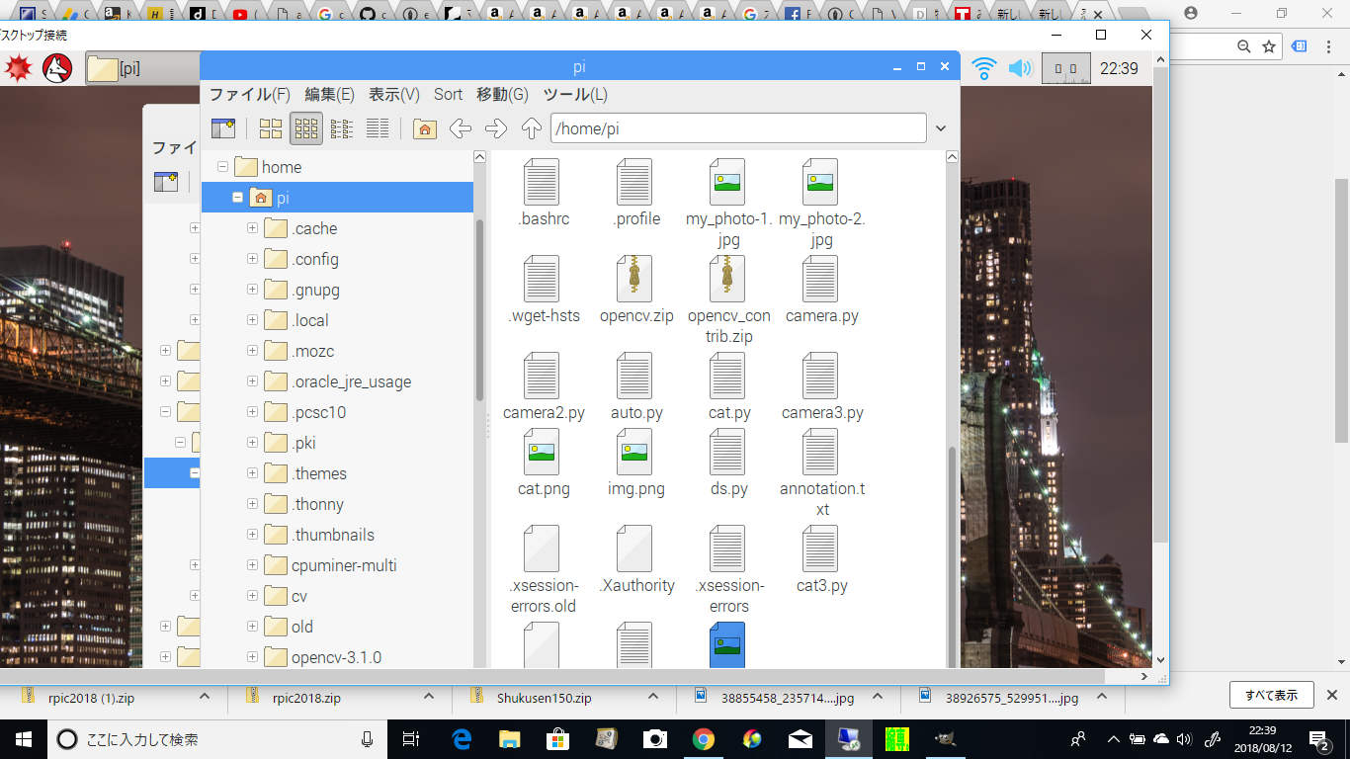
Task: Click the new folder icon in toolbar
Action: pos(223,128)
